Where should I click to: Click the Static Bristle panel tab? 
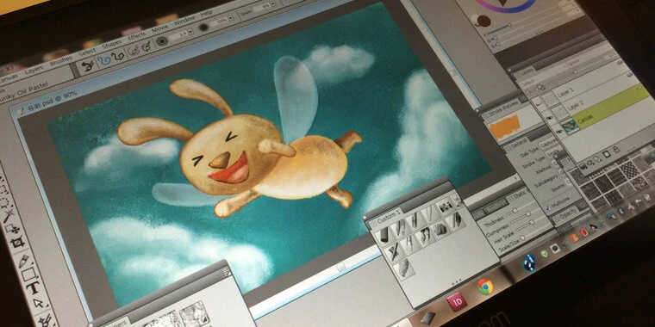[x=519, y=194]
